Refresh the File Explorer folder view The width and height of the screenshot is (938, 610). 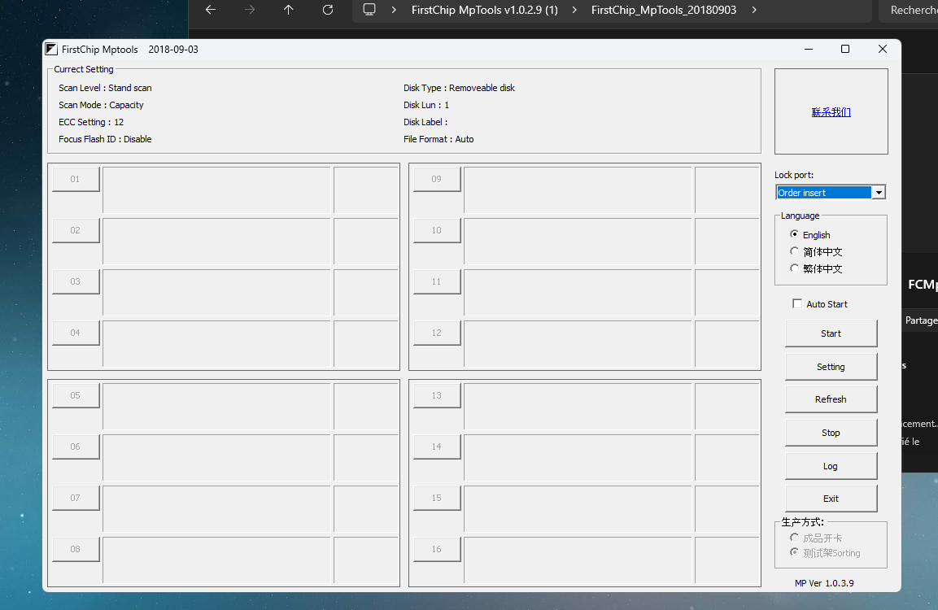tap(328, 10)
